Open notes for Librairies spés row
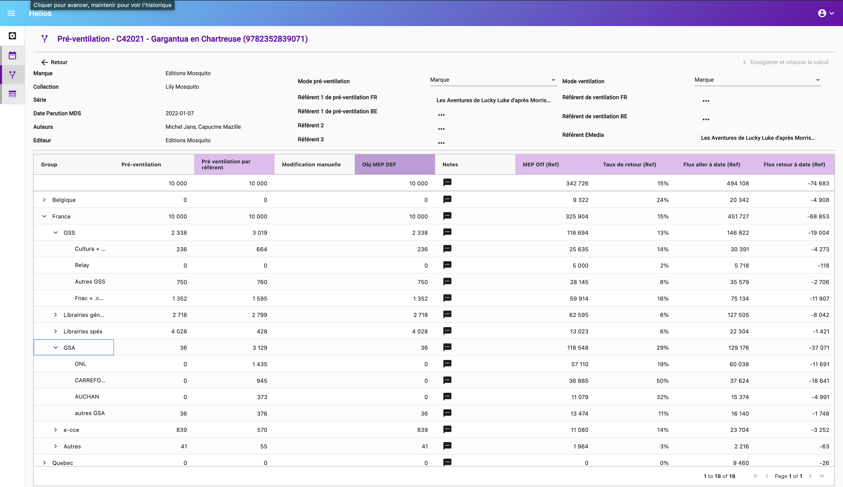 [x=447, y=331]
